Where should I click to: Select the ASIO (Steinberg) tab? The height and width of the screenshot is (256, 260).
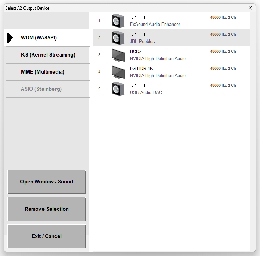tap(48, 89)
